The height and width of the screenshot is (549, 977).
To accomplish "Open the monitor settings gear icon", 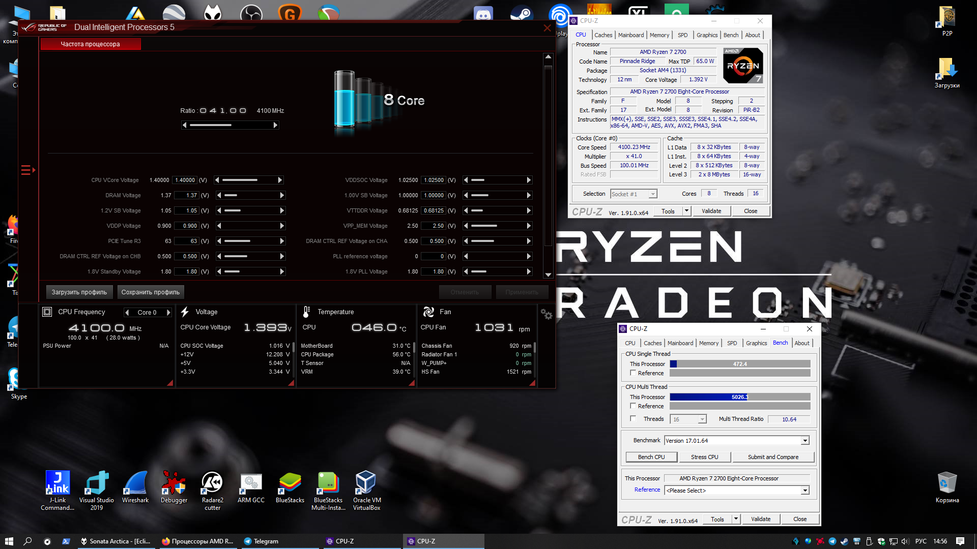I will coord(546,314).
